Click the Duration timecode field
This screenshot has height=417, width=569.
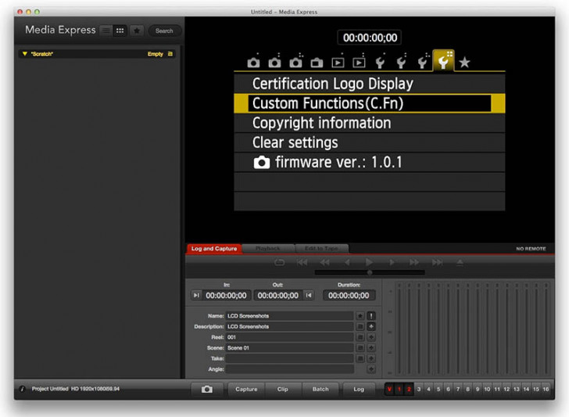[x=349, y=295]
